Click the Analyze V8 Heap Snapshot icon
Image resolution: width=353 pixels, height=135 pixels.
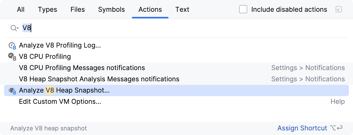tap(12, 91)
